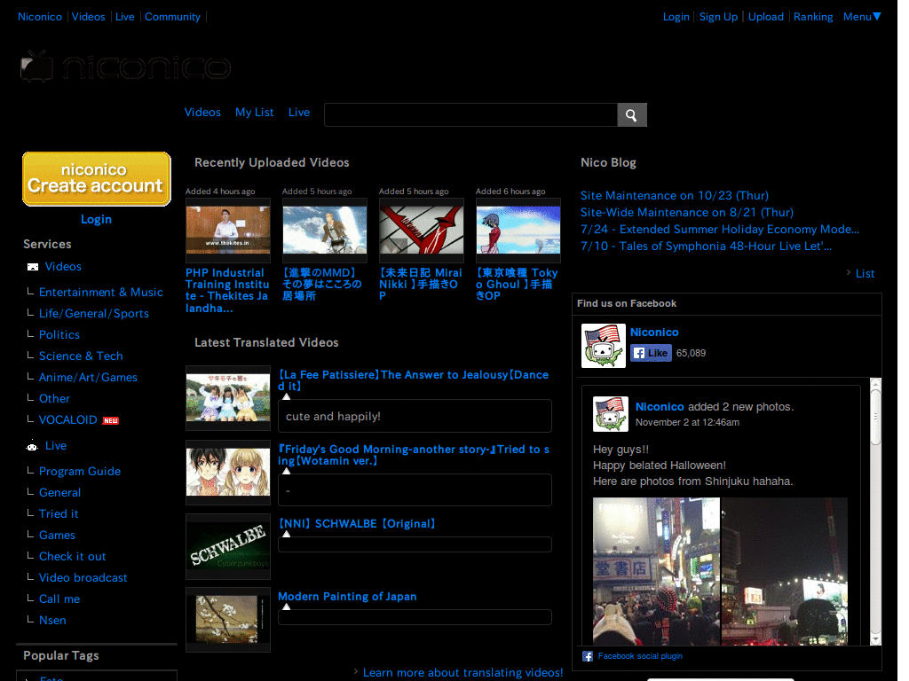The image size is (909, 681).
Task: Click the Niconico Facebook page avatar
Action: point(604,346)
